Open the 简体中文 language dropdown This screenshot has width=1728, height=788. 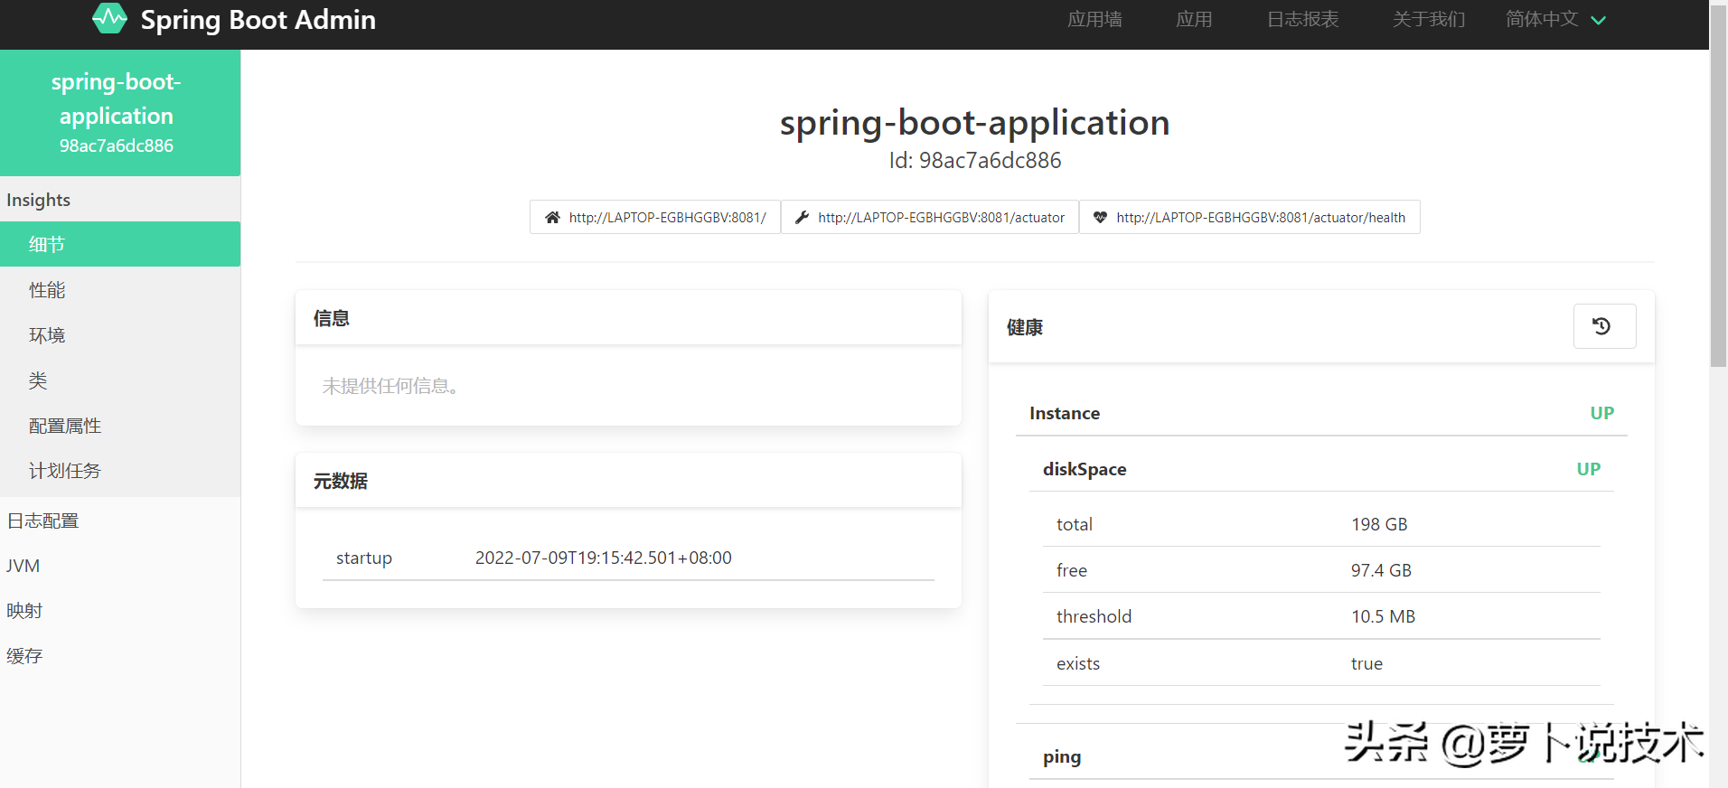tap(1555, 19)
